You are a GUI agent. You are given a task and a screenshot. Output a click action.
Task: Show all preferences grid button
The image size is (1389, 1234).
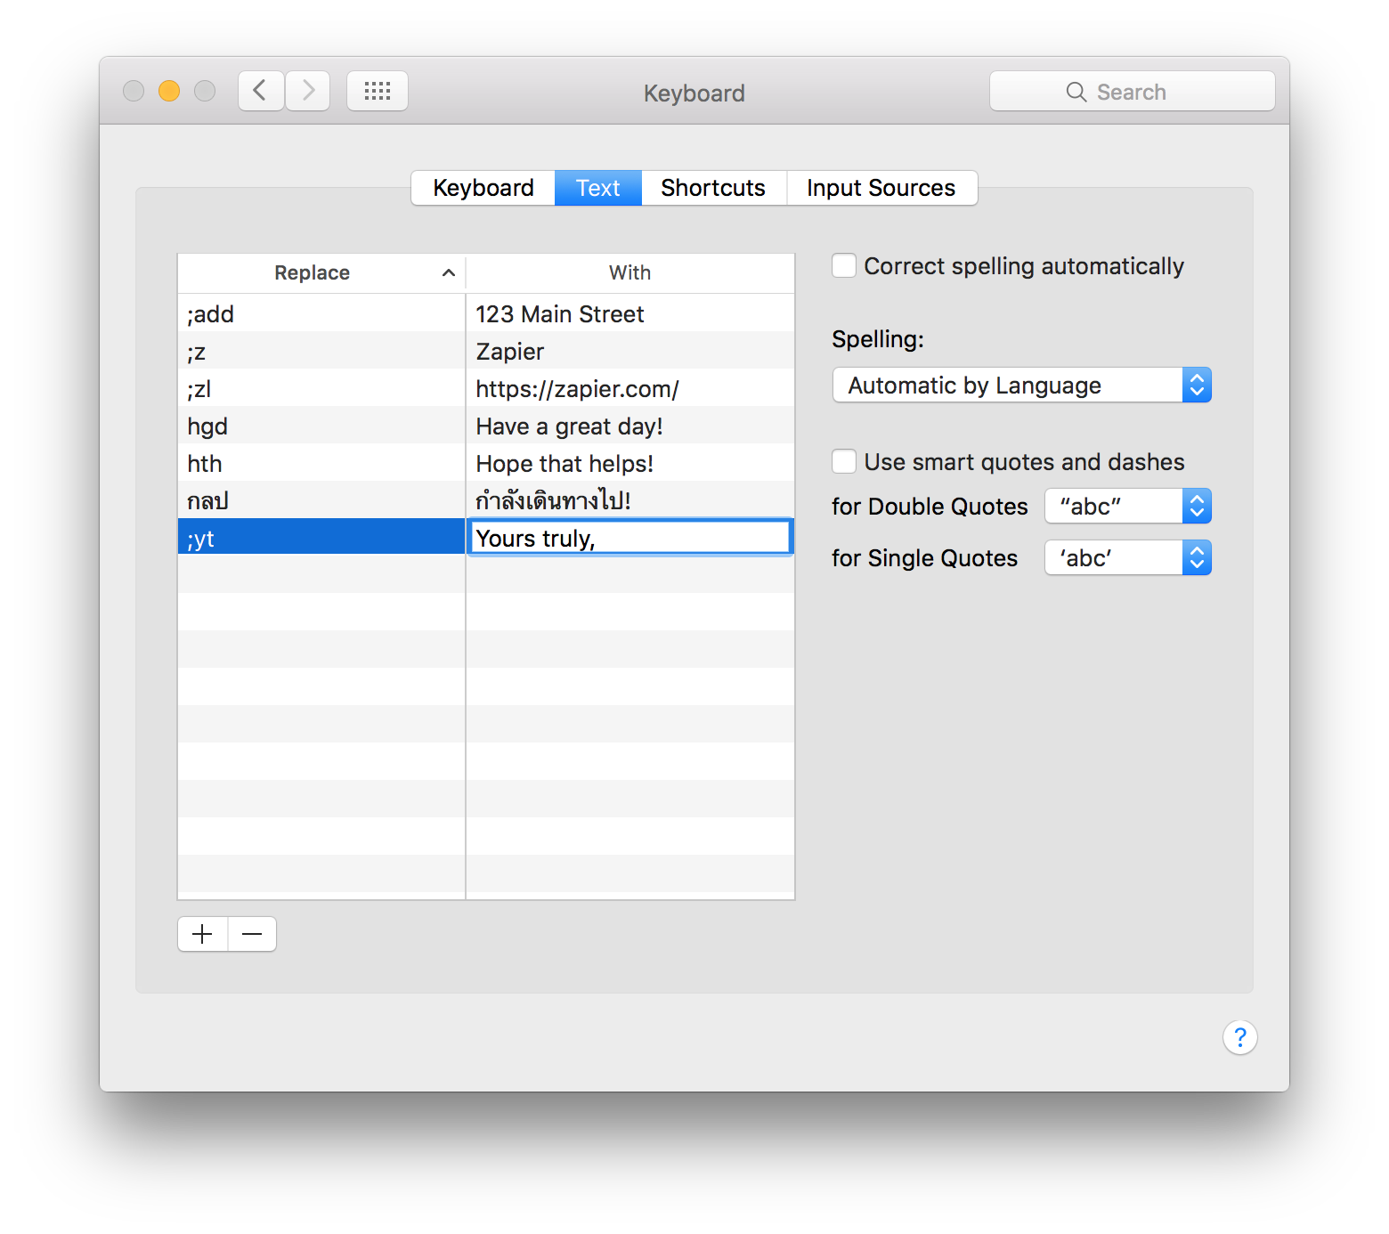pos(378,91)
